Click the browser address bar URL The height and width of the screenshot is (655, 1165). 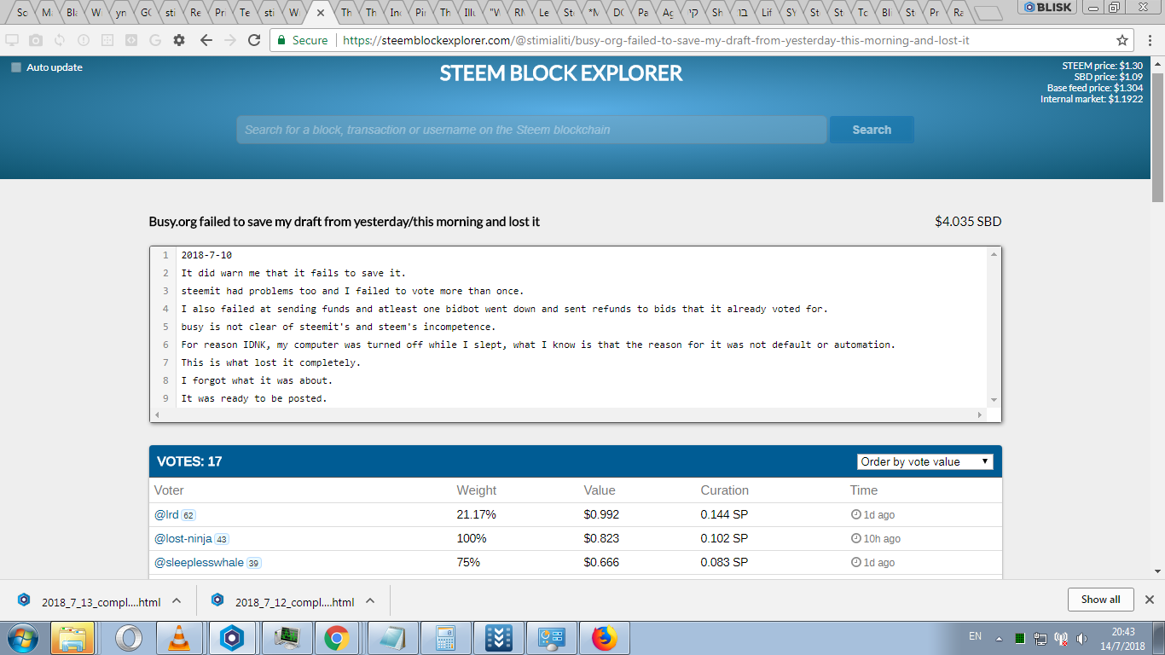pos(656,40)
